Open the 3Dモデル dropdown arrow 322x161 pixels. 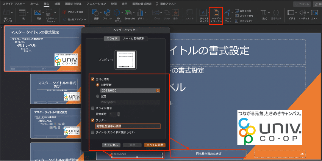(x=122, y=13)
